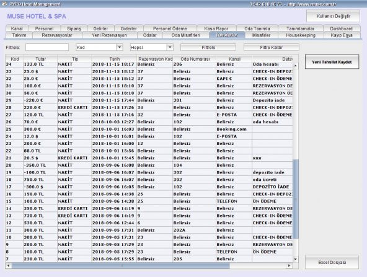Select the '750.0 TL' amount cell
This screenshot has height=277, width=367.
coord(40,180)
